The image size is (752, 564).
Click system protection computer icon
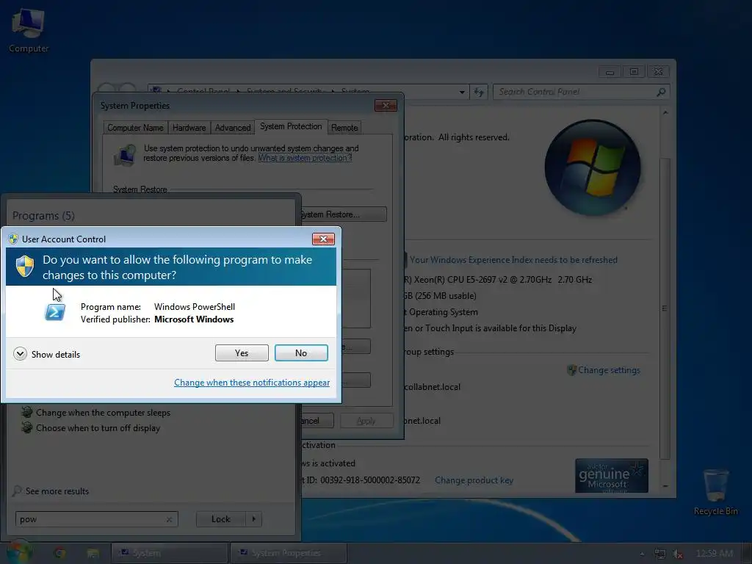(x=125, y=155)
